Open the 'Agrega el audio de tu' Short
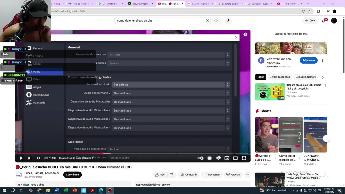 (267, 135)
